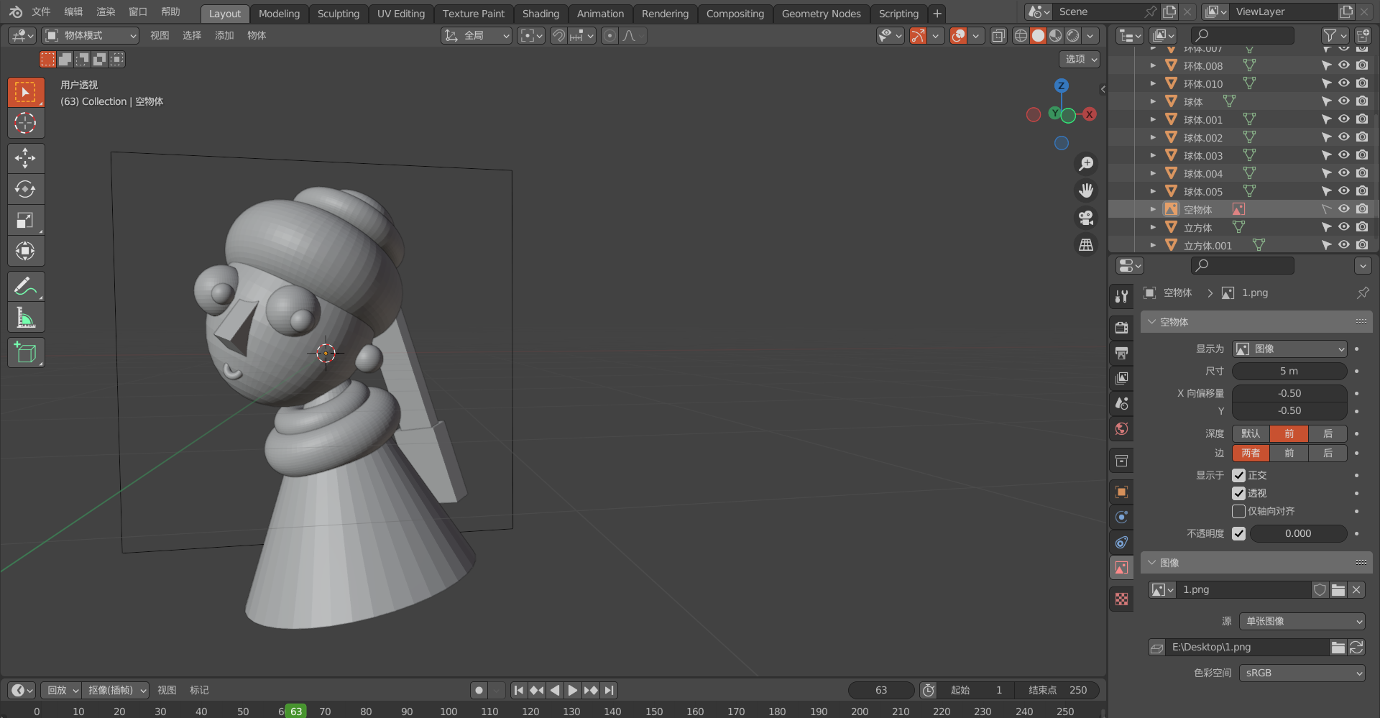Open the 显示为 图像 dropdown
The height and width of the screenshot is (718, 1380).
click(x=1289, y=349)
